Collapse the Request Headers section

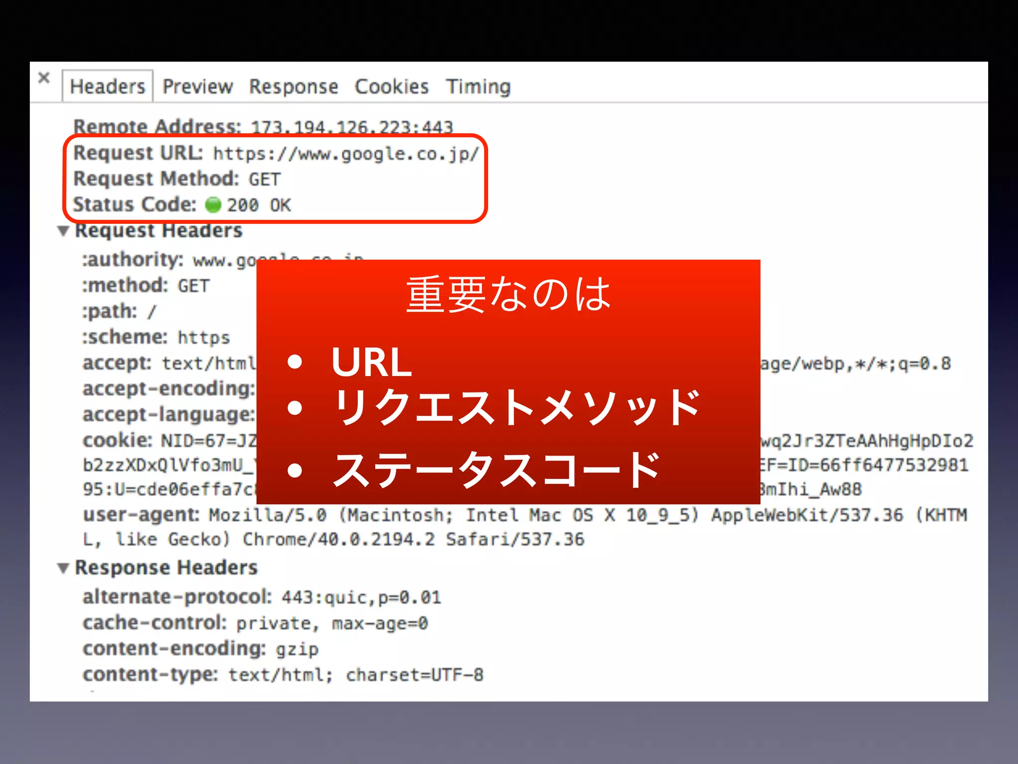pyautogui.click(x=63, y=231)
